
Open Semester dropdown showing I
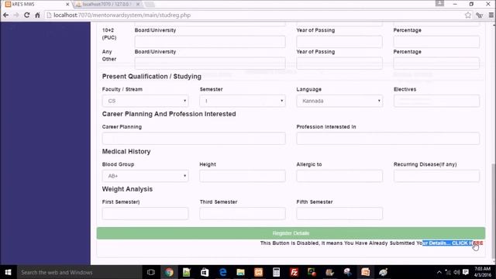point(243,101)
